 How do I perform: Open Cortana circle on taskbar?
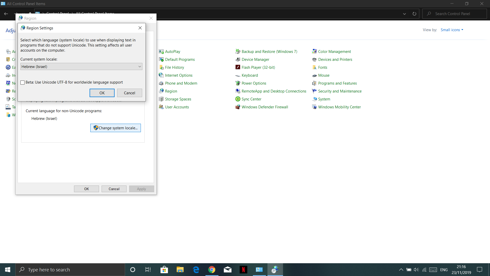coord(133,270)
